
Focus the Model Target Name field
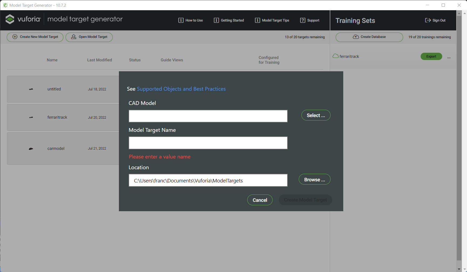coord(208,143)
